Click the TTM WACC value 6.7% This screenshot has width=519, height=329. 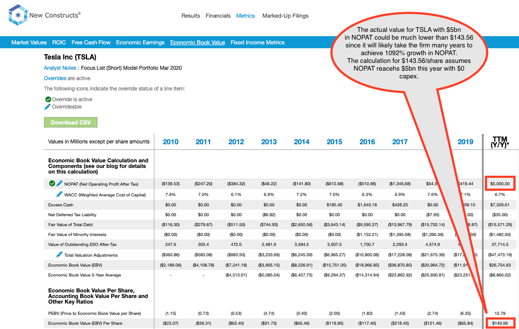(x=500, y=195)
